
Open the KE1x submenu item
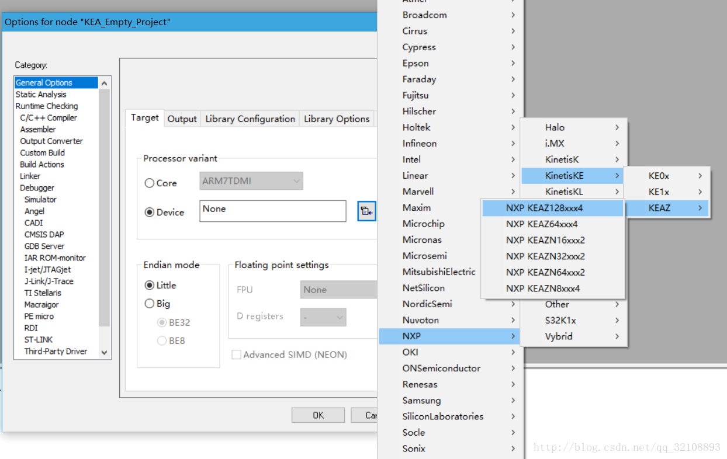coord(666,192)
